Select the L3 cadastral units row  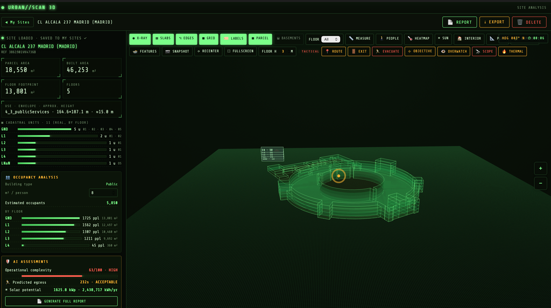(x=61, y=150)
